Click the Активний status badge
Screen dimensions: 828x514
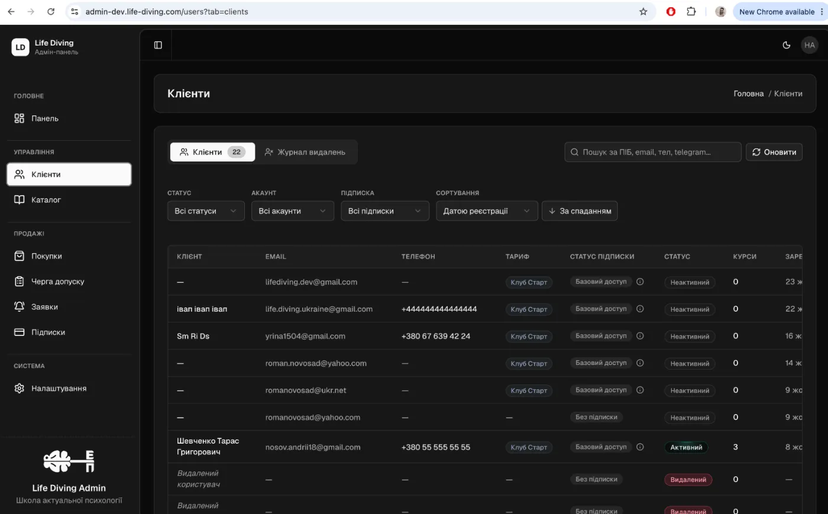point(686,447)
